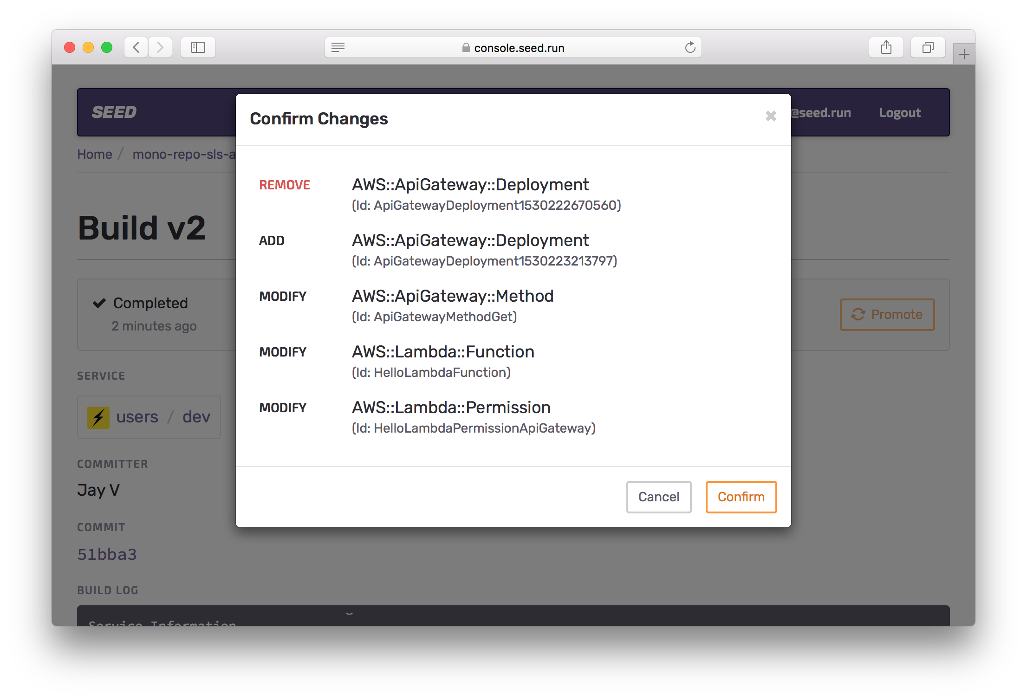Viewport: 1027px width, 700px height.
Task: Open the Home breadcrumb link
Action: (95, 154)
